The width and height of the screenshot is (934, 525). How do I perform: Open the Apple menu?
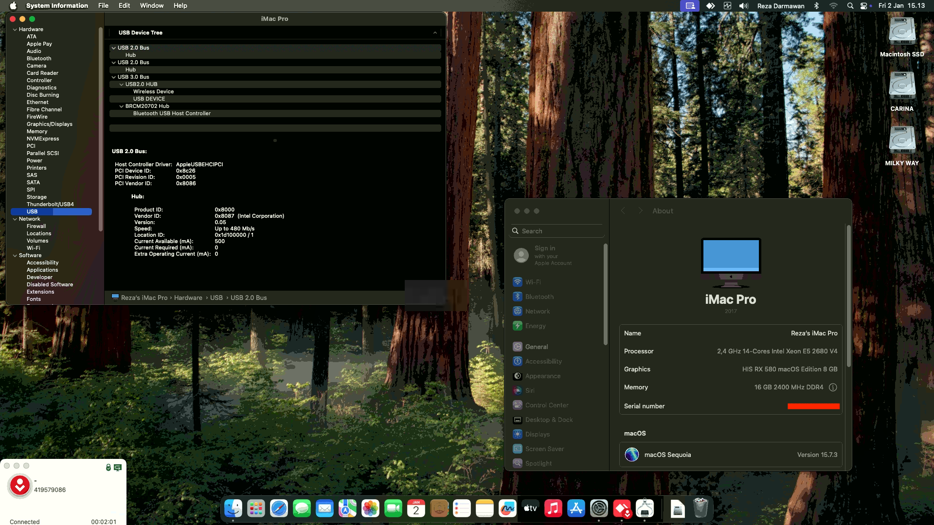click(x=13, y=6)
